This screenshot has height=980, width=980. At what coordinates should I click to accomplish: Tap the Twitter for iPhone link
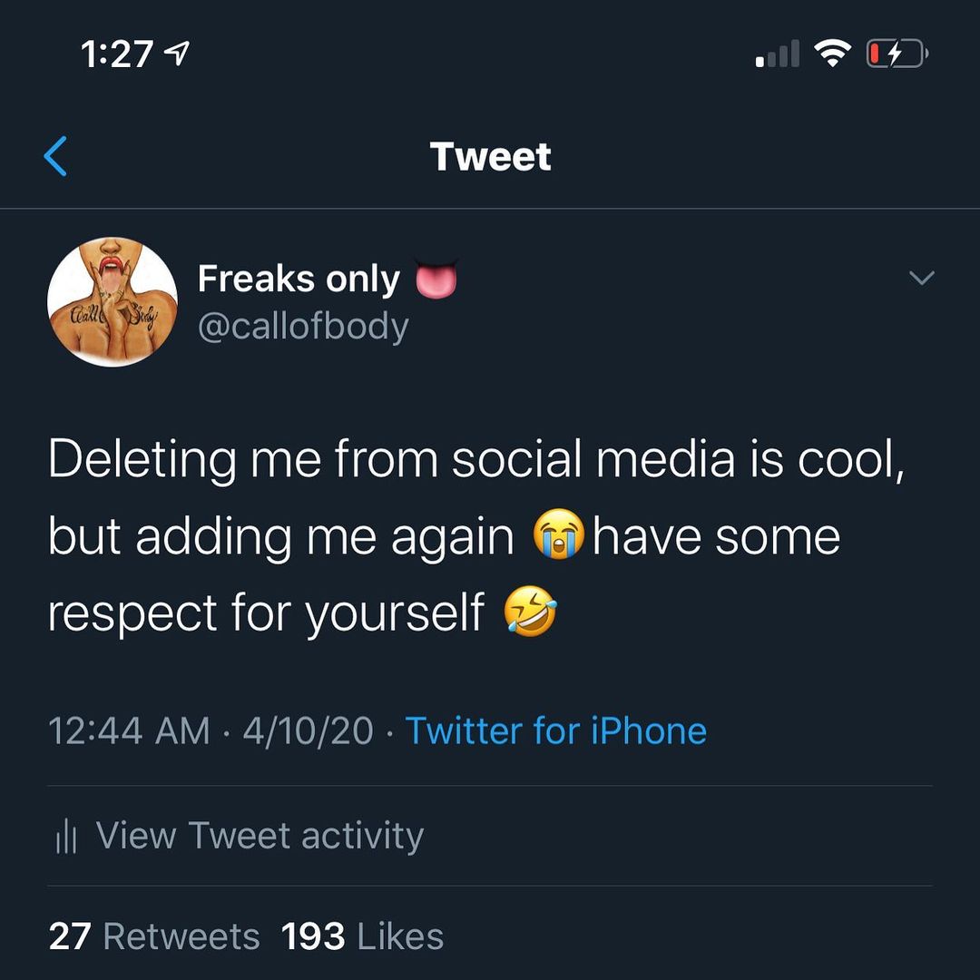pyautogui.click(x=555, y=730)
